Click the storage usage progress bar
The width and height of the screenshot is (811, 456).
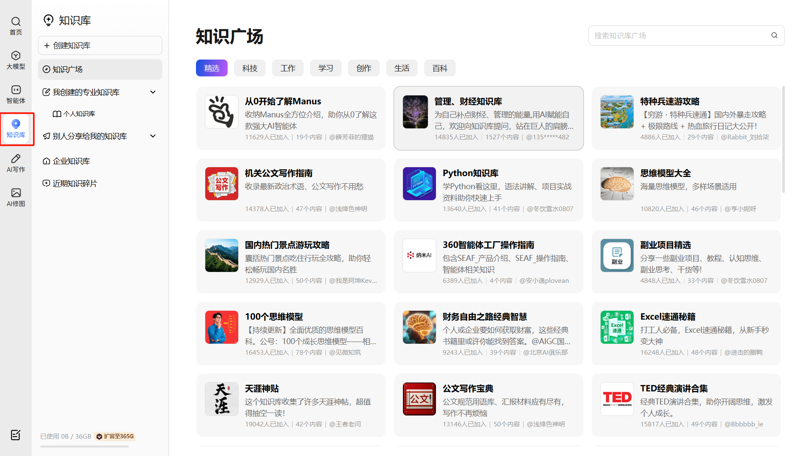pyautogui.click(x=84, y=446)
